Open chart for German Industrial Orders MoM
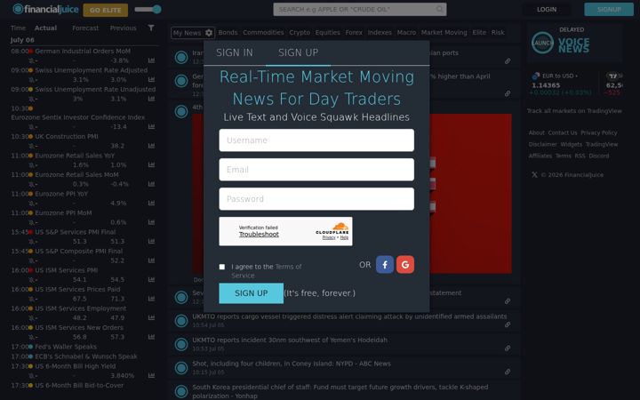Image resolution: width=640 pixels, height=400 pixels. (151, 60)
